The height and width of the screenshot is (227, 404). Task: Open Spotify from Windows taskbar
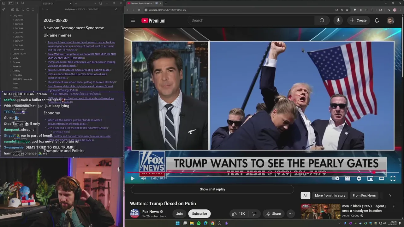click(x=199, y=223)
